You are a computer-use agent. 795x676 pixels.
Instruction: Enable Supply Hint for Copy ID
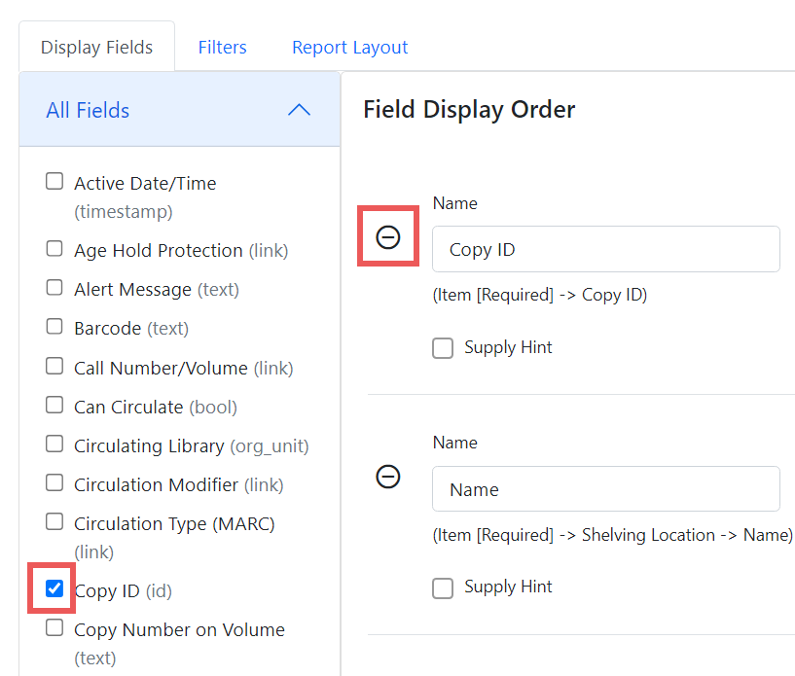443,347
